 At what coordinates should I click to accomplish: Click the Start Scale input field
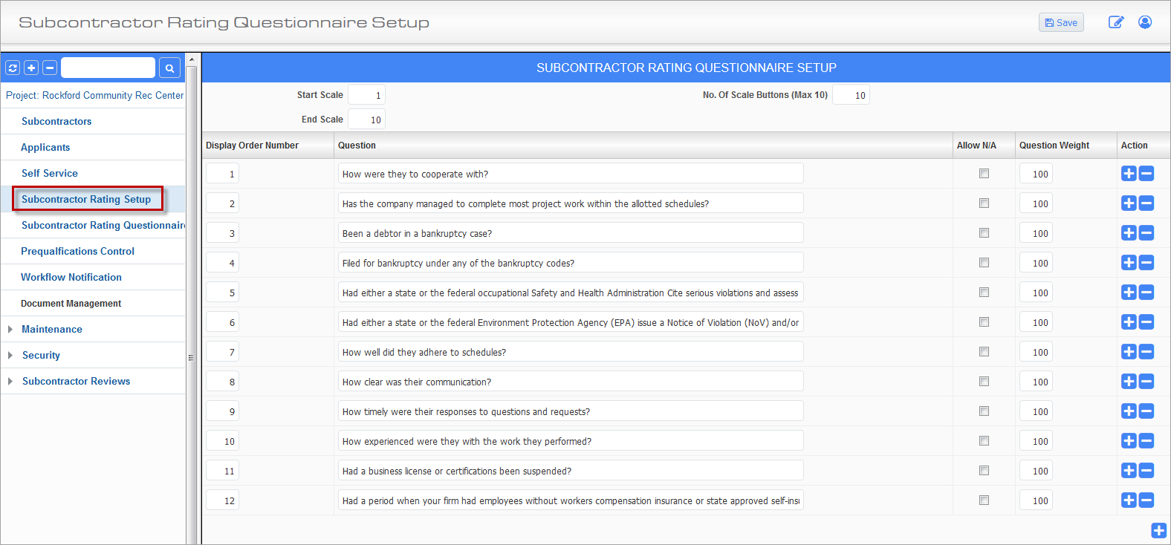point(366,95)
